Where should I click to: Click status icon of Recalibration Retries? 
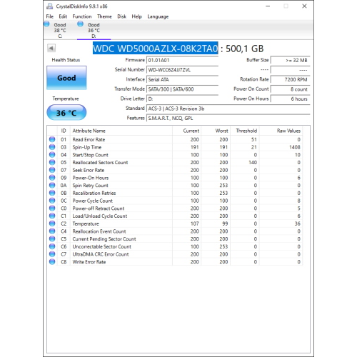(x=52, y=193)
